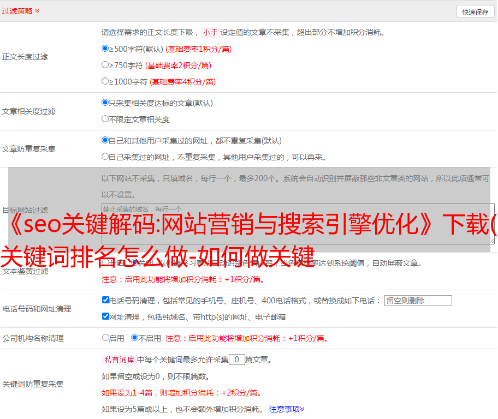The height and width of the screenshot is (419, 498).
Task: Focus the 禁止采集的域名 text area
Action: tap(298, 223)
